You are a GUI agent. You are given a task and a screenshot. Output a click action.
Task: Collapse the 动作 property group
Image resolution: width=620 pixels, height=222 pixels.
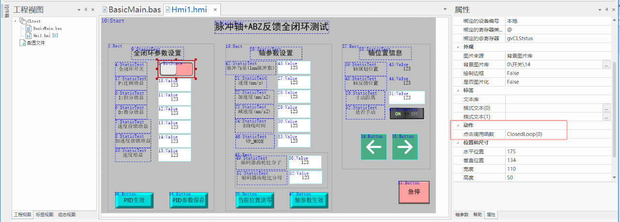tap(458, 125)
